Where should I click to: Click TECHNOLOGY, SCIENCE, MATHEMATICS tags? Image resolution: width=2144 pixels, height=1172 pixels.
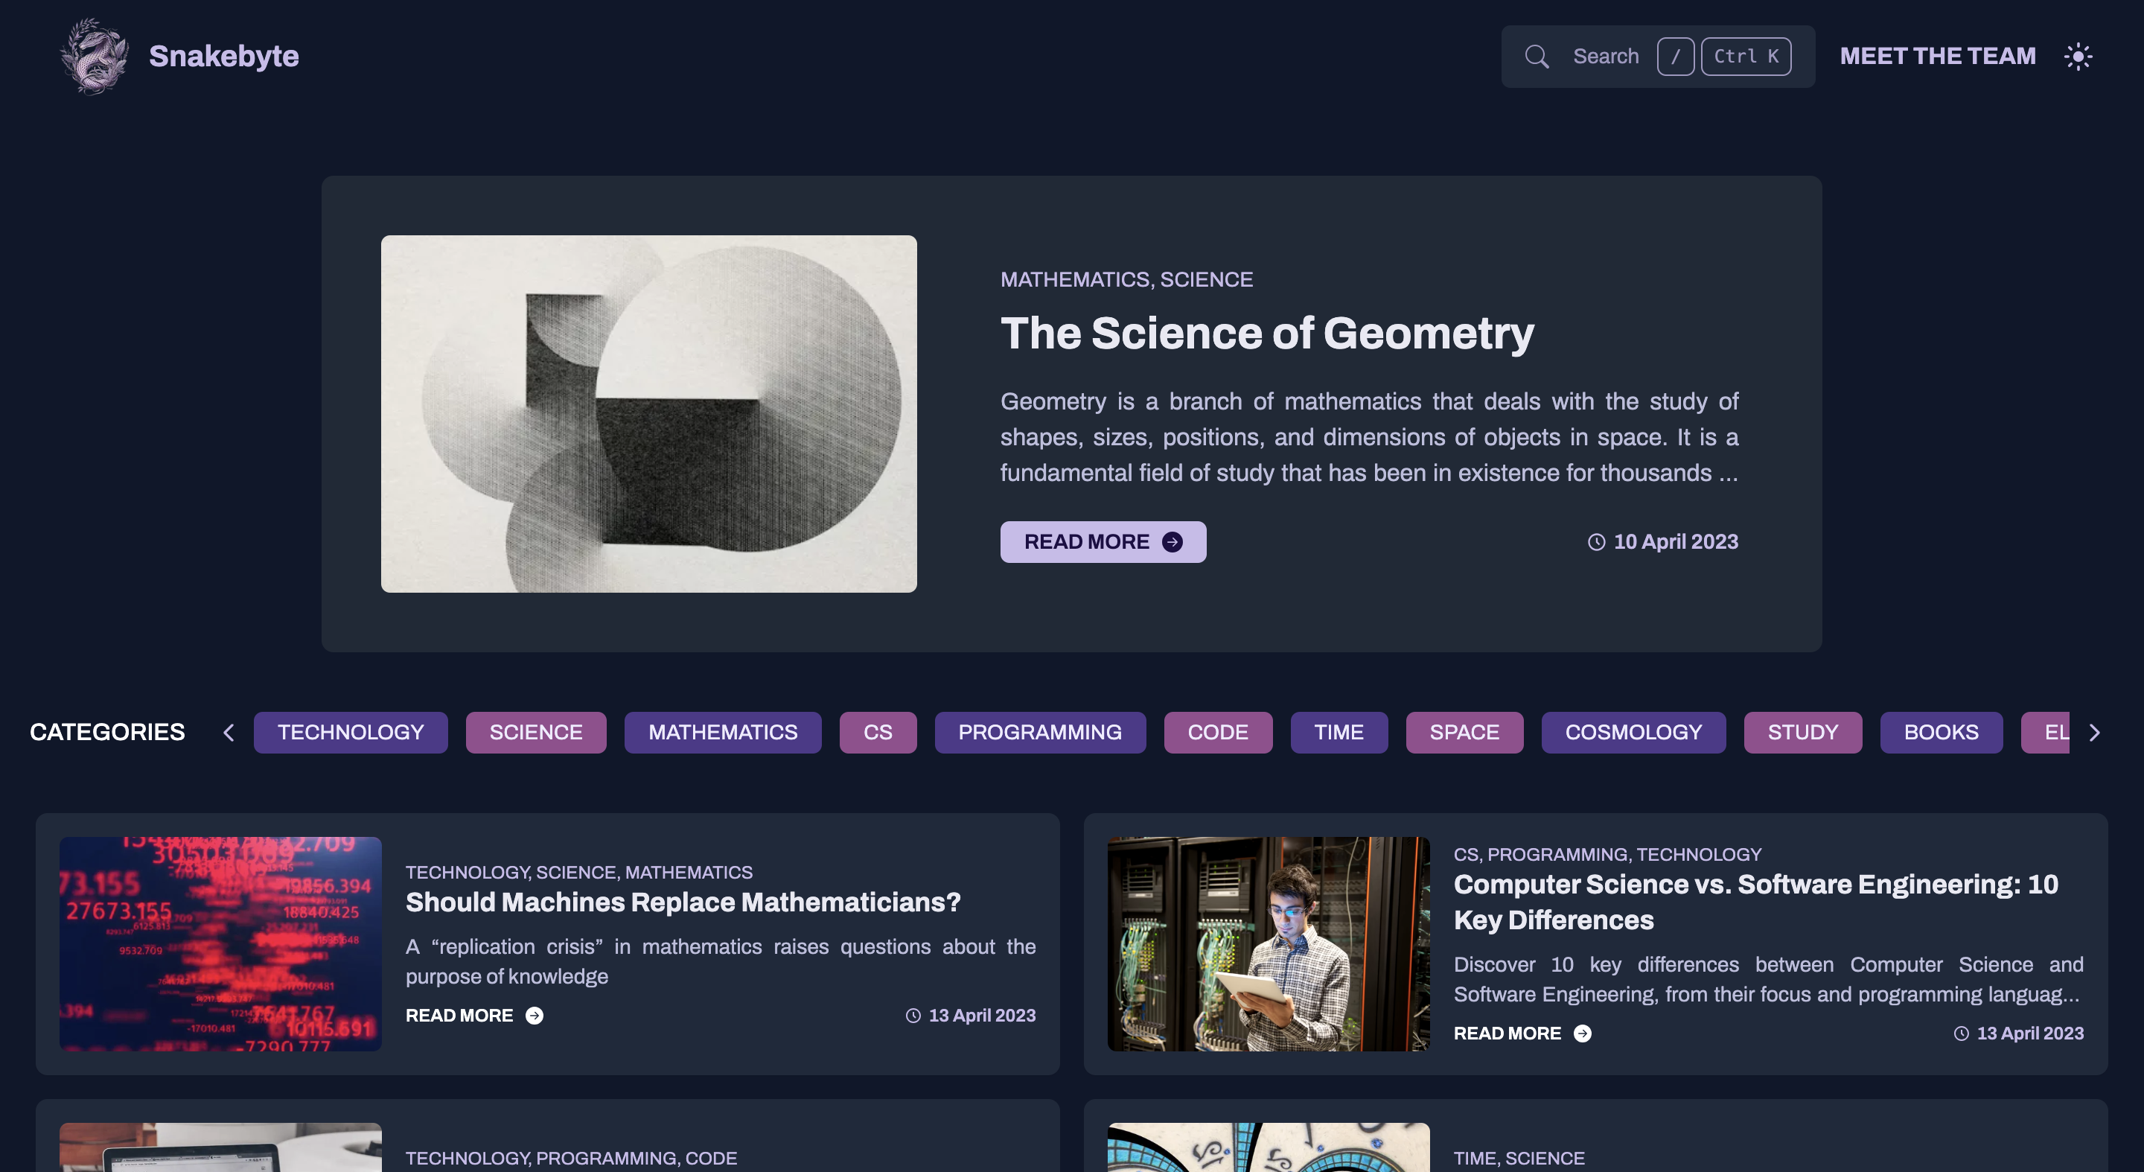(579, 873)
